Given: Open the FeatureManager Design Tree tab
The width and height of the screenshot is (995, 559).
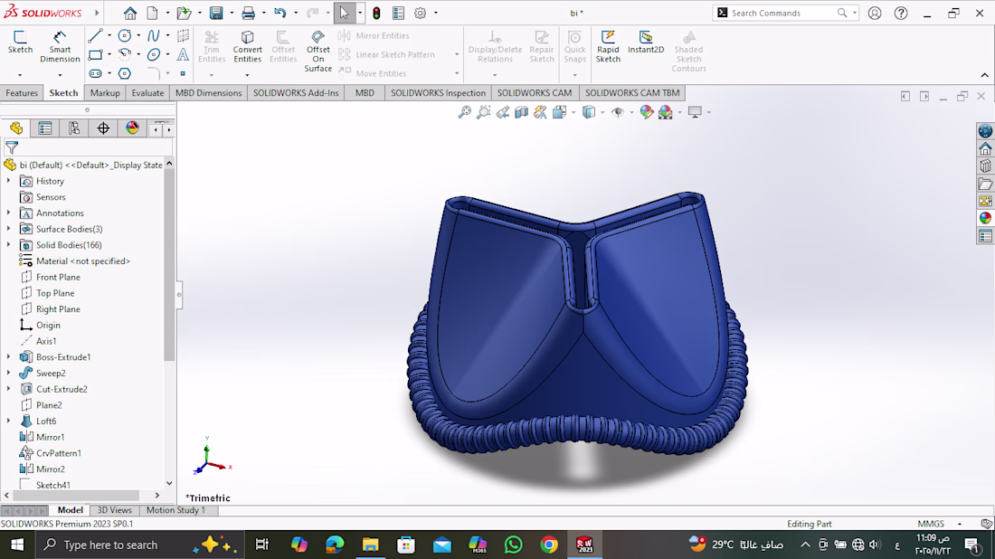Looking at the screenshot, I should 16,128.
